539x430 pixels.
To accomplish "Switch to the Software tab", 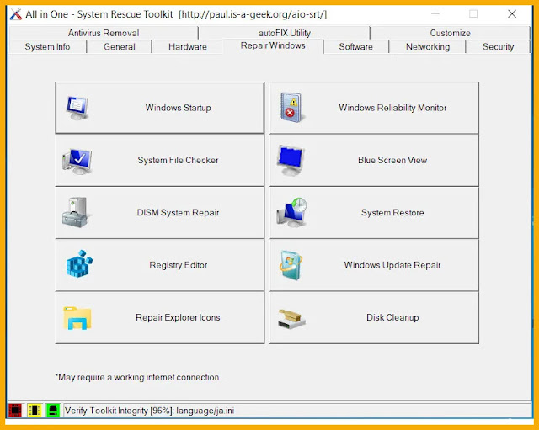I will pyautogui.click(x=355, y=47).
